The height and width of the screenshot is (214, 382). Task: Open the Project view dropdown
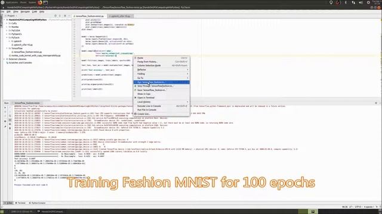[11, 16]
